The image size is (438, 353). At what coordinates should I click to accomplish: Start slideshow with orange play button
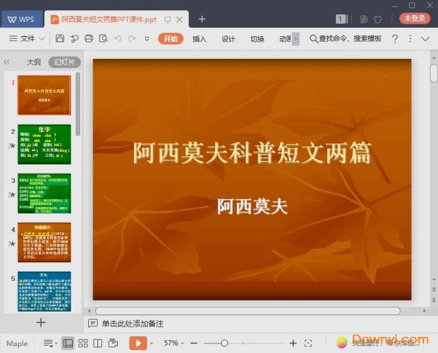coord(138,343)
